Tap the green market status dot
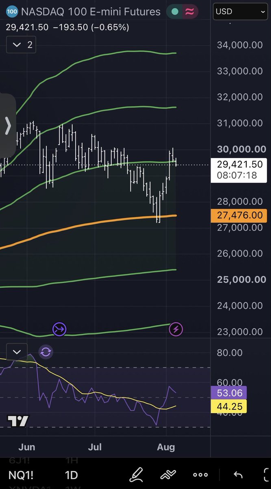 pyautogui.click(x=175, y=12)
